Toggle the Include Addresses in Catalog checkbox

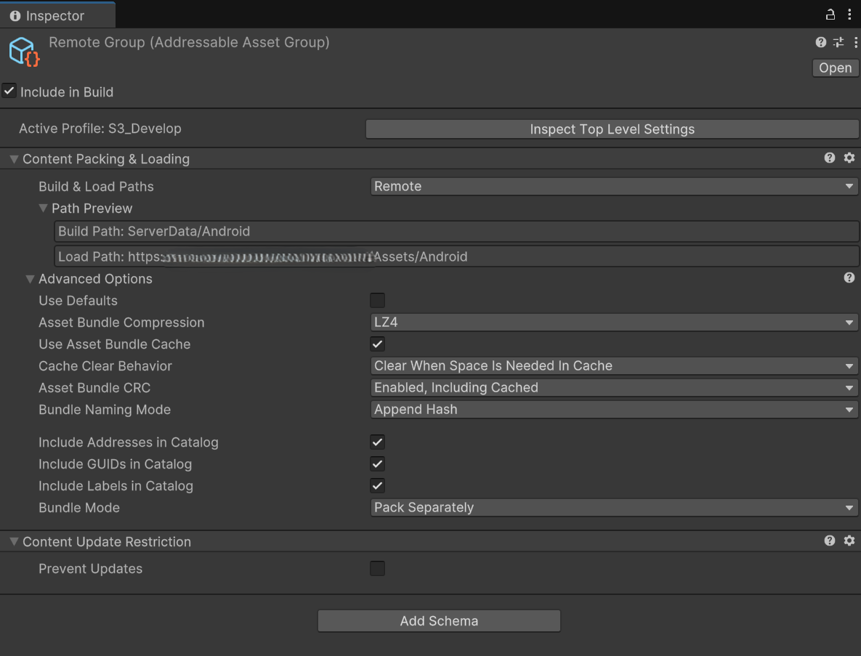pyautogui.click(x=377, y=442)
